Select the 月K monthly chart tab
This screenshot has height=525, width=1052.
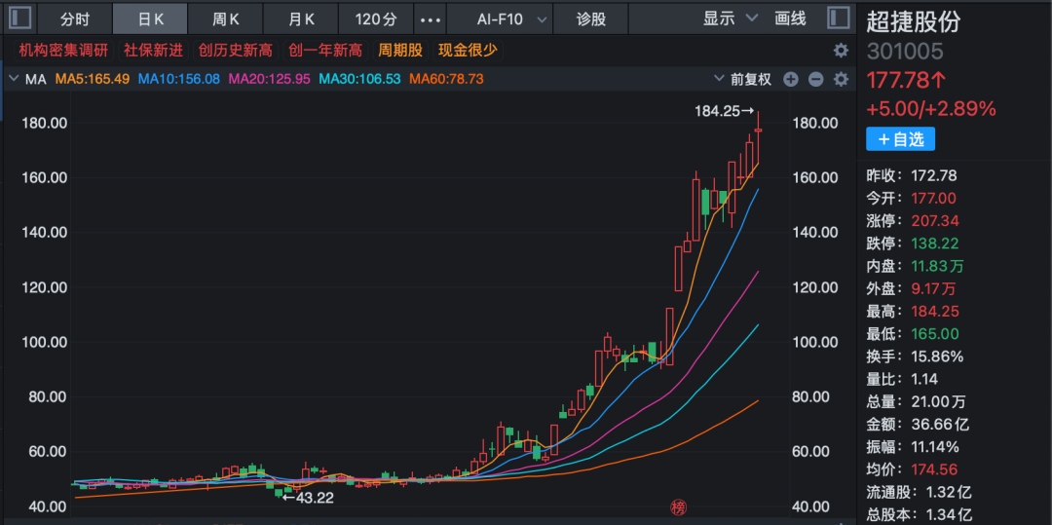302,19
